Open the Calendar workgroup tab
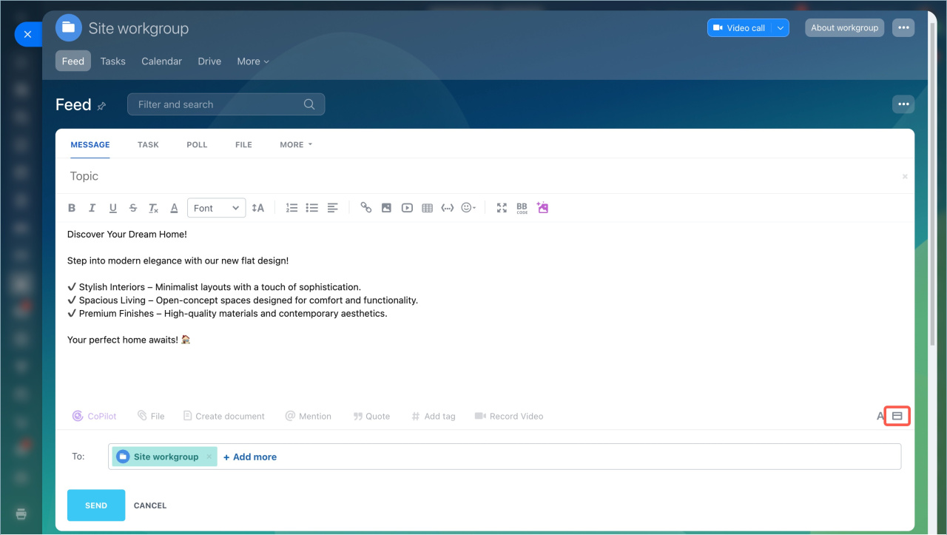Image resolution: width=947 pixels, height=535 pixels. tap(161, 61)
